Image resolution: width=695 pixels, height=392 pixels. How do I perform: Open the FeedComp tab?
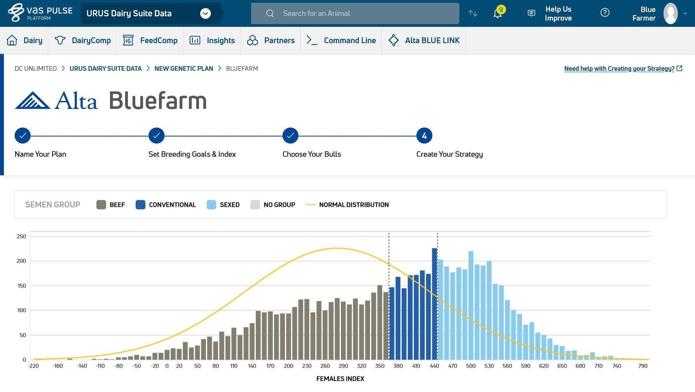(159, 40)
